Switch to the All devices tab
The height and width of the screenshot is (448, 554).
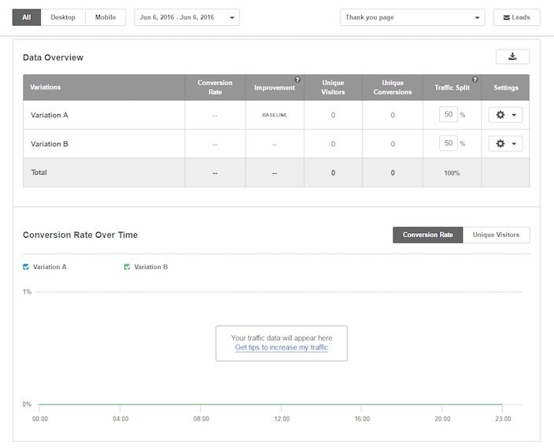point(27,17)
